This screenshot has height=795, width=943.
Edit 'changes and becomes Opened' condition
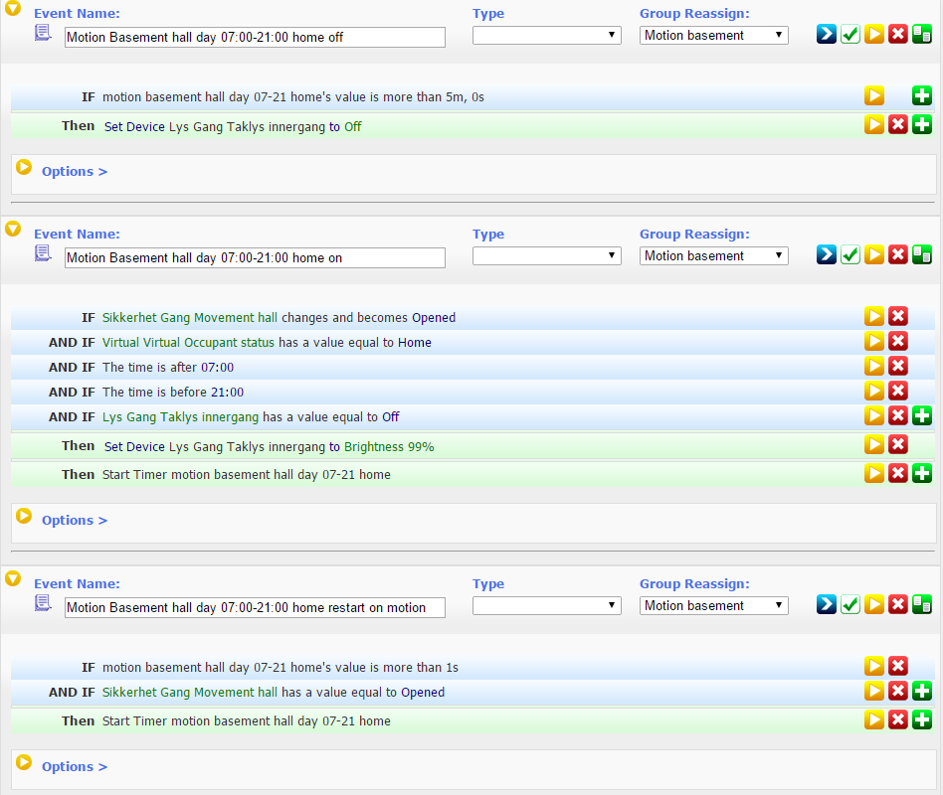click(874, 315)
